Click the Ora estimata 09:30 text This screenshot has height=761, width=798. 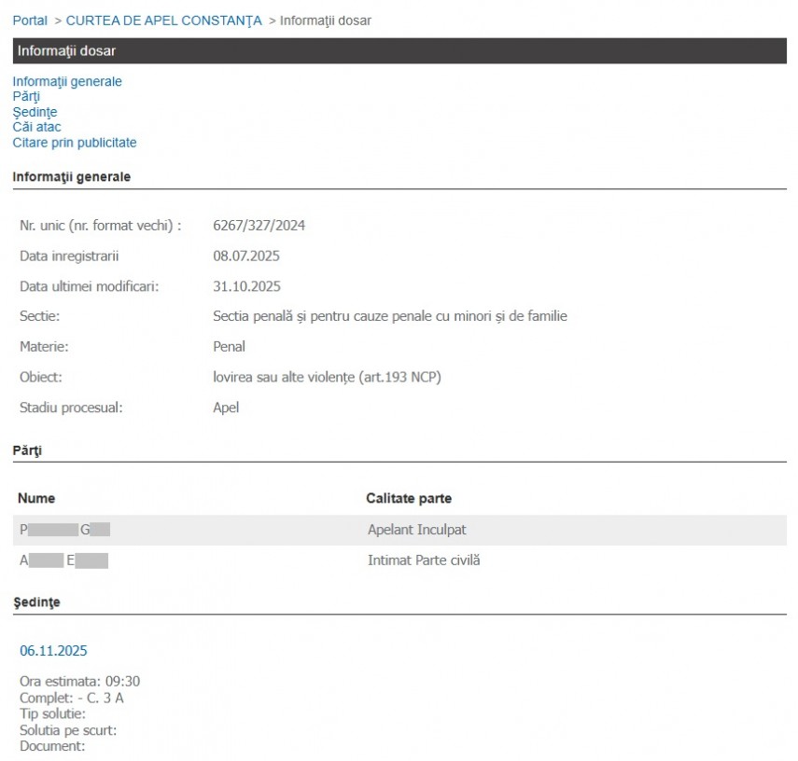point(79,681)
